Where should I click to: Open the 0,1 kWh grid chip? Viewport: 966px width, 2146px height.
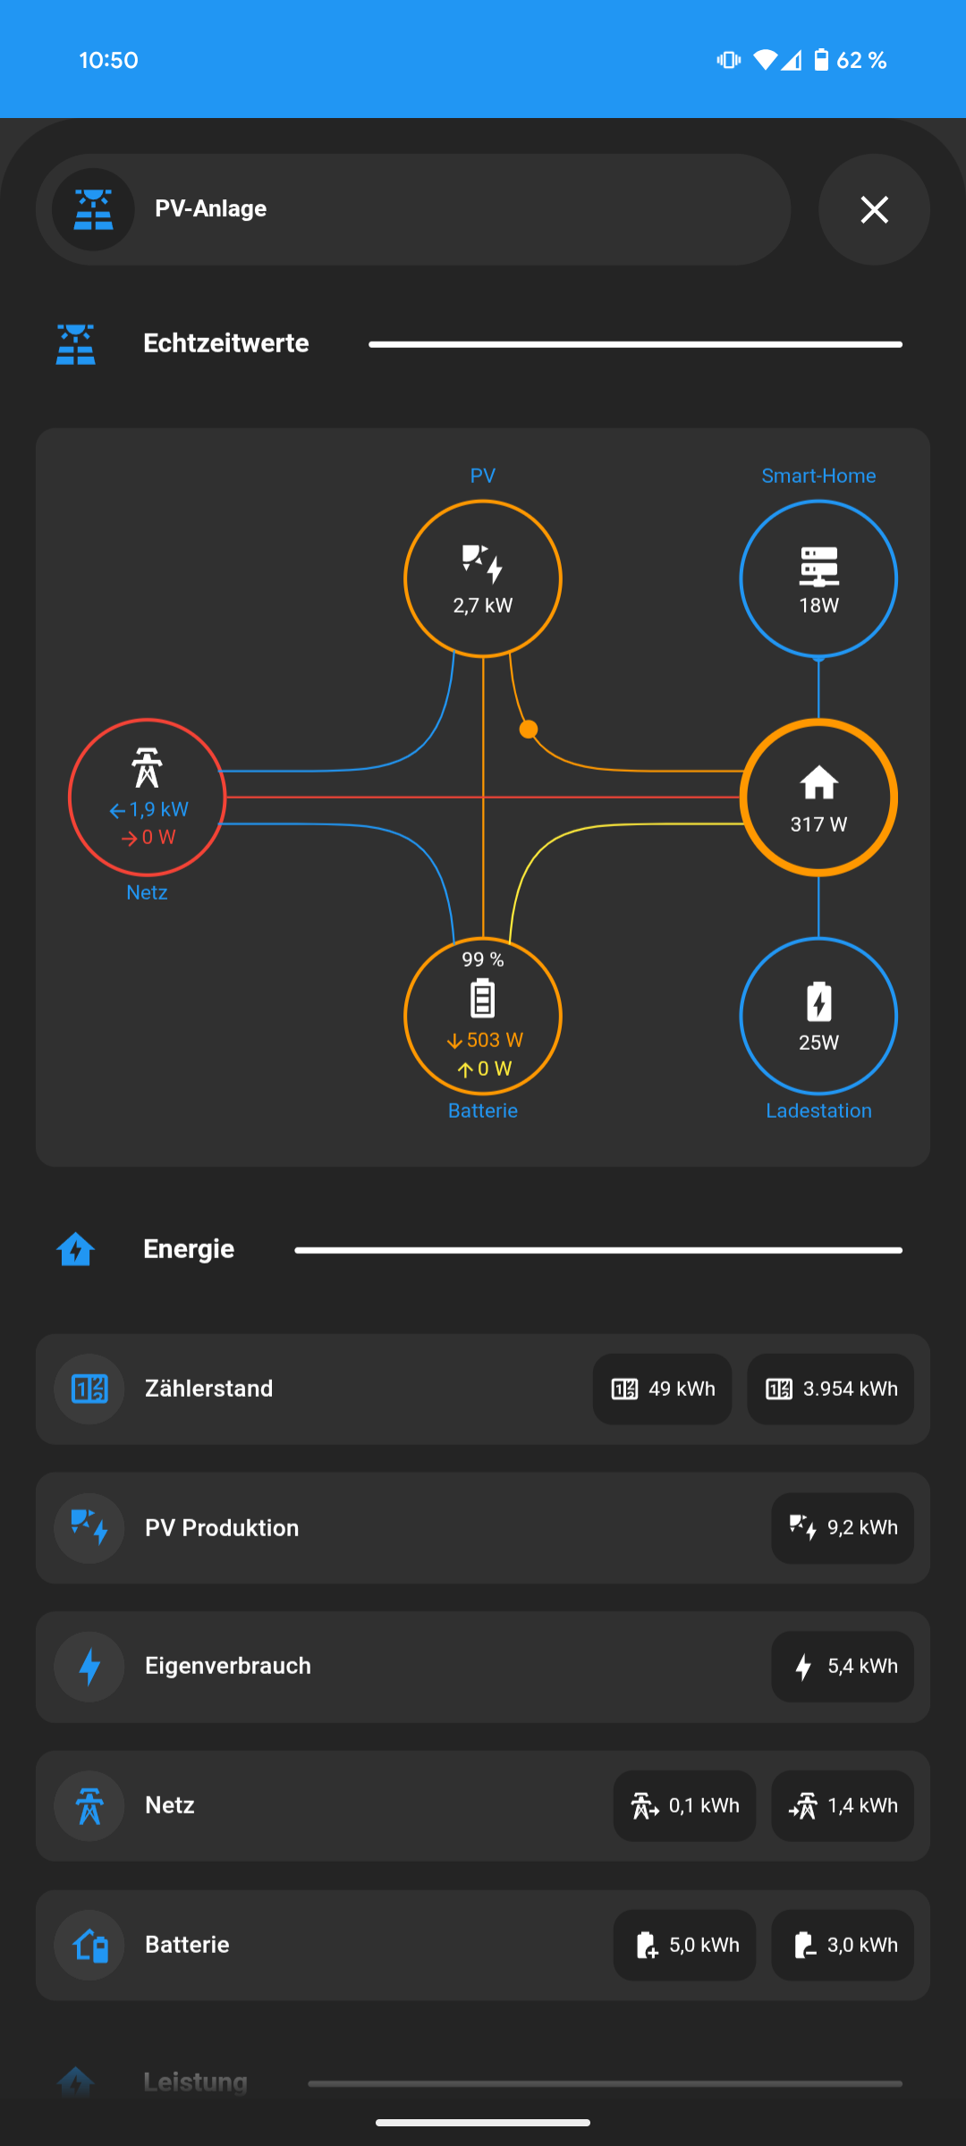(x=684, y=1806)
